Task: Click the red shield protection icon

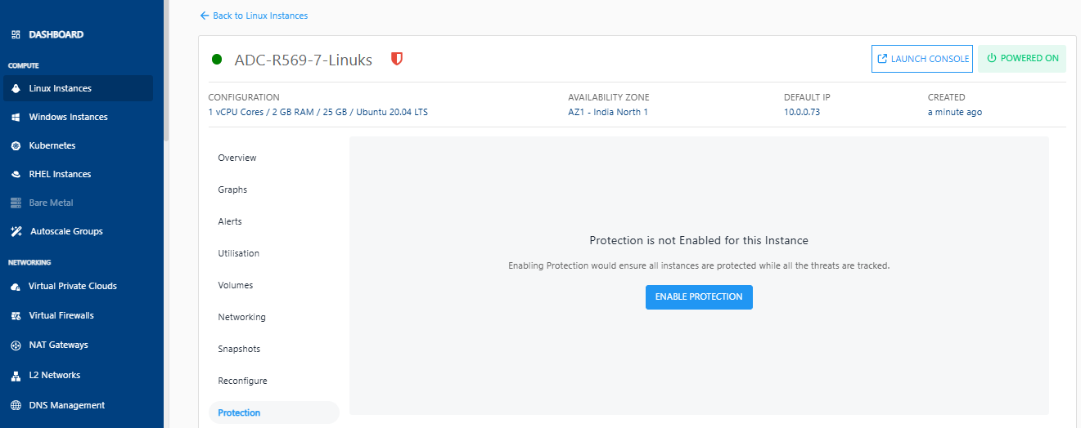Action: 397,59
